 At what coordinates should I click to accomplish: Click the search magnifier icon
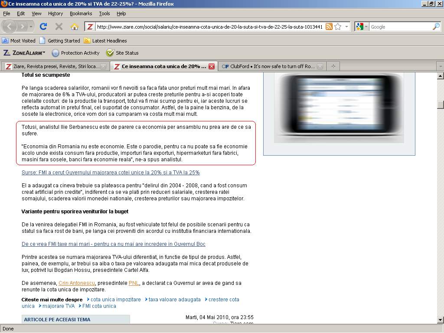click(436, 26)
